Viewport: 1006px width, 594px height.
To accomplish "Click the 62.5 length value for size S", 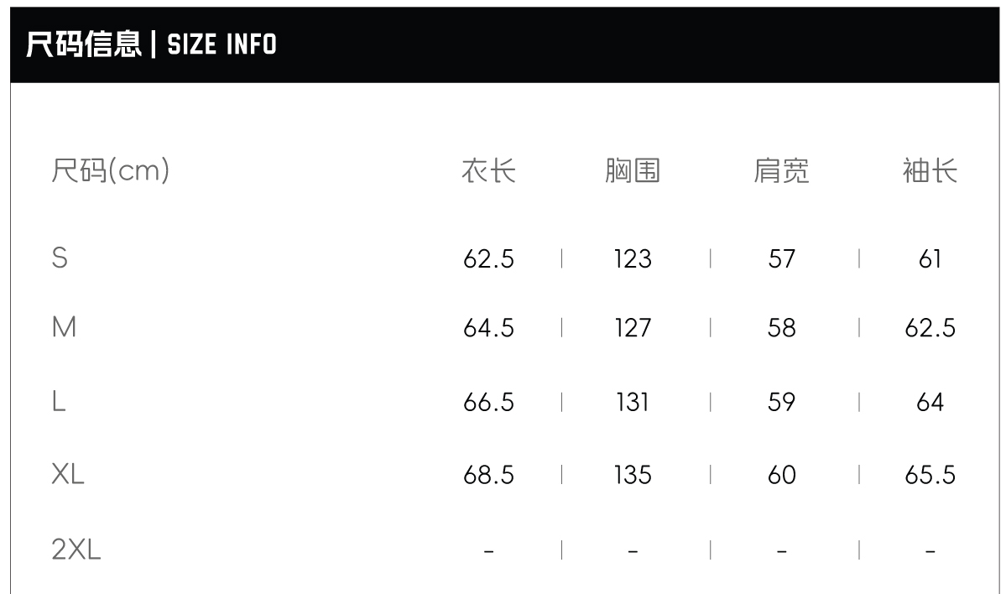I will coord(488,258).
